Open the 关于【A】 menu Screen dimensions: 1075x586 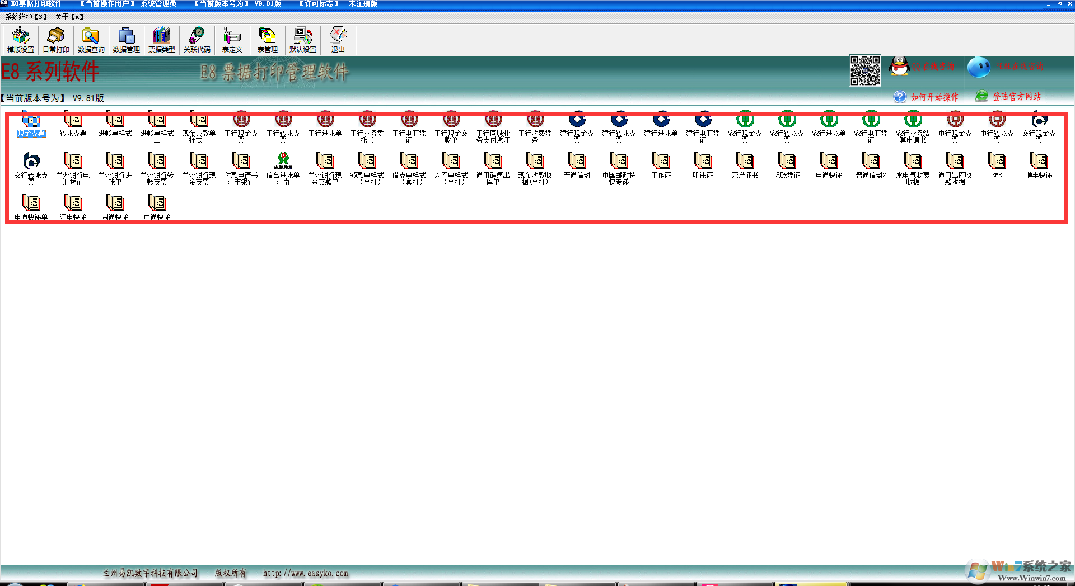[x=69, y=17]
